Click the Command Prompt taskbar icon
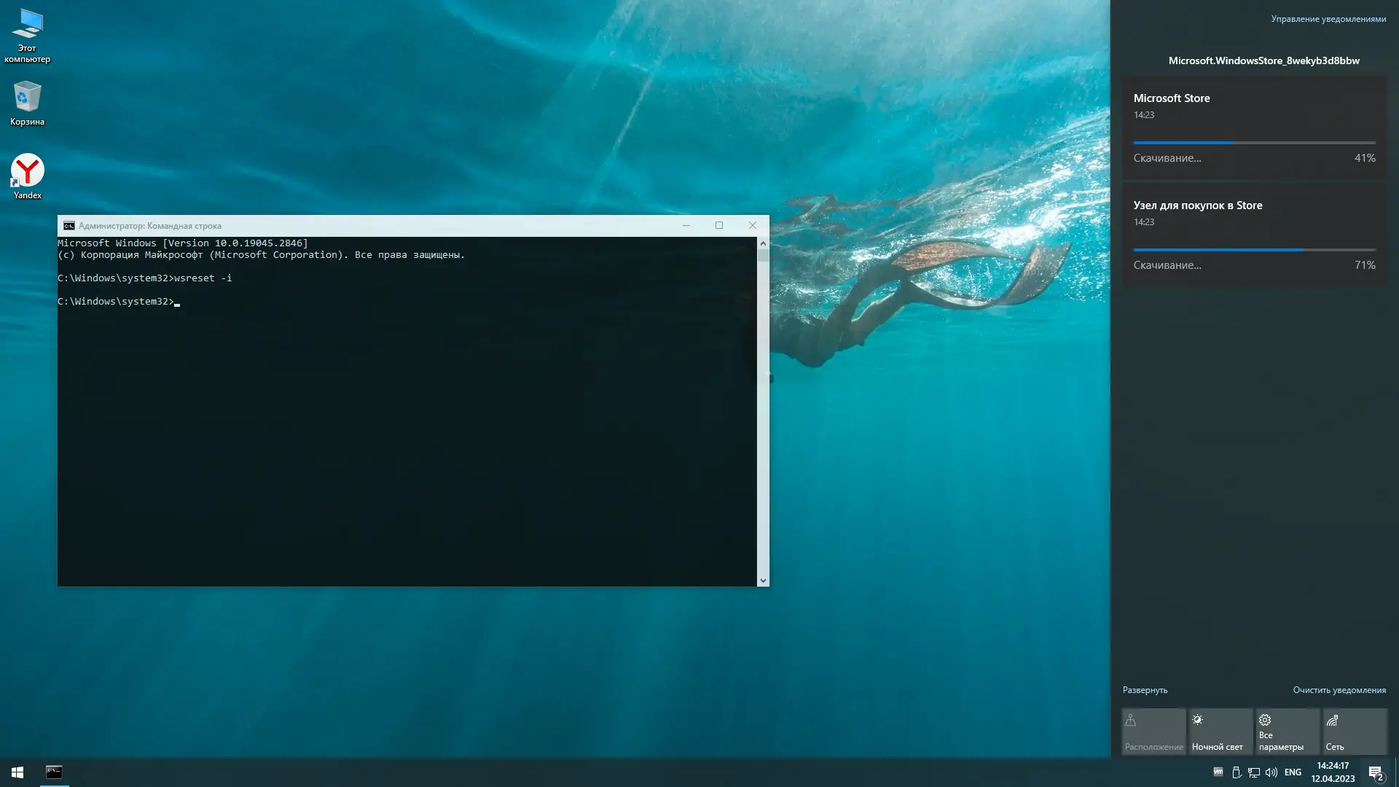 click(54, 772)
